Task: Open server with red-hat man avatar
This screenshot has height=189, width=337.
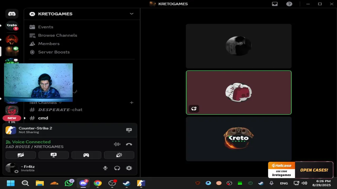Action: (x=12, y=39)
